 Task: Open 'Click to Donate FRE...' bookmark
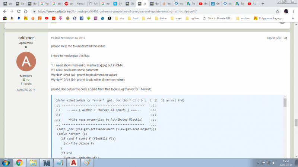(218, 18)
